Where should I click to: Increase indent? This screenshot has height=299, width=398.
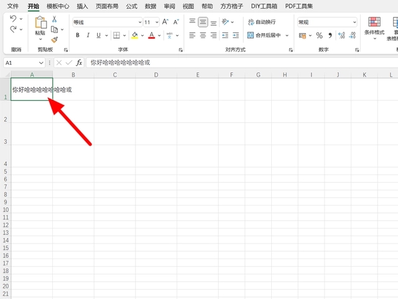click(x=236, y=36)
